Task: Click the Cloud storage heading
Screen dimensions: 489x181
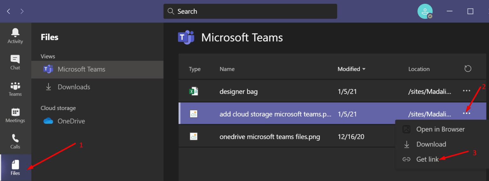Action: coord(58,108)
